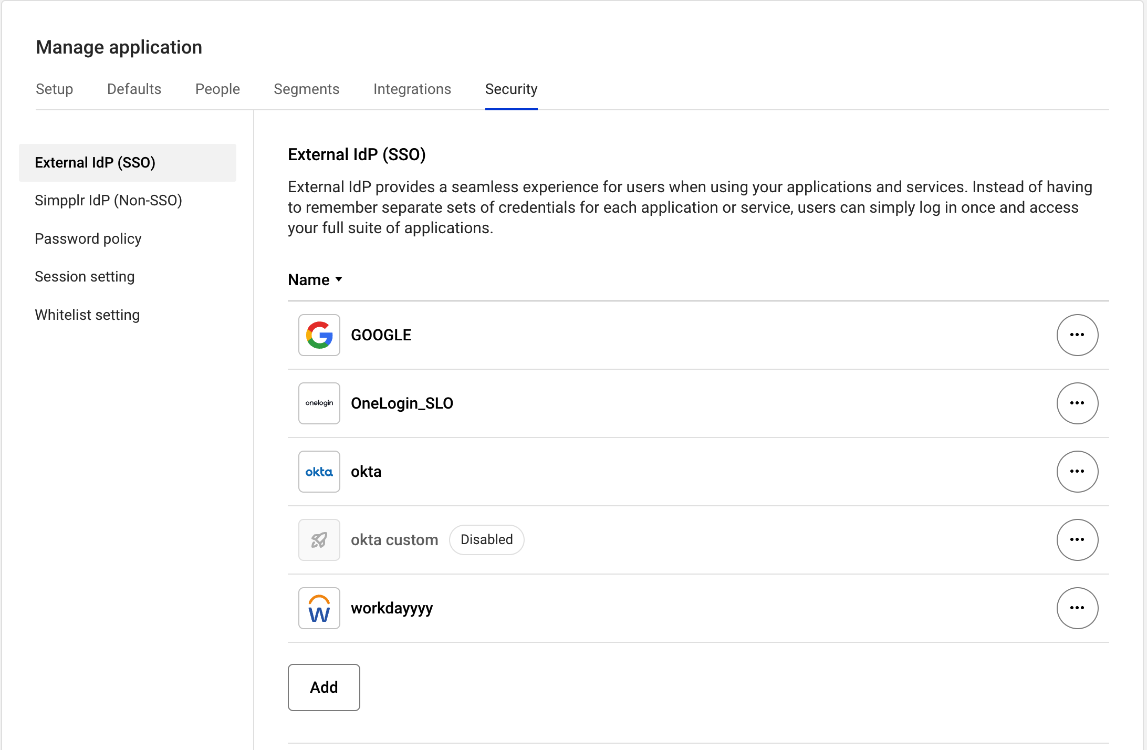This screenshot has height=750, width=1147.
Task: Open the options menu for OneLogin_SLO
Action: click(x=1078, y=403)
